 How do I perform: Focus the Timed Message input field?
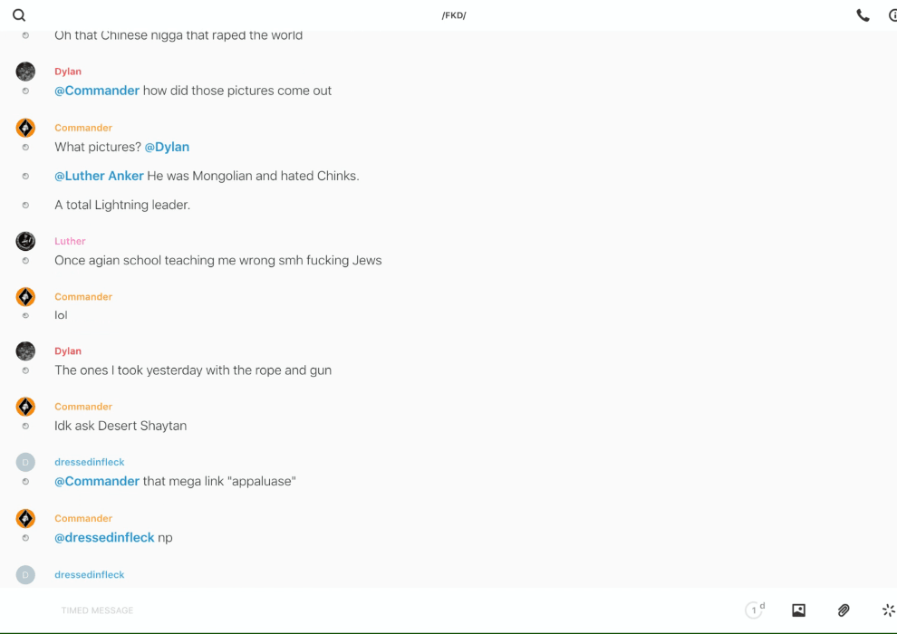click(x=362, y=610)
